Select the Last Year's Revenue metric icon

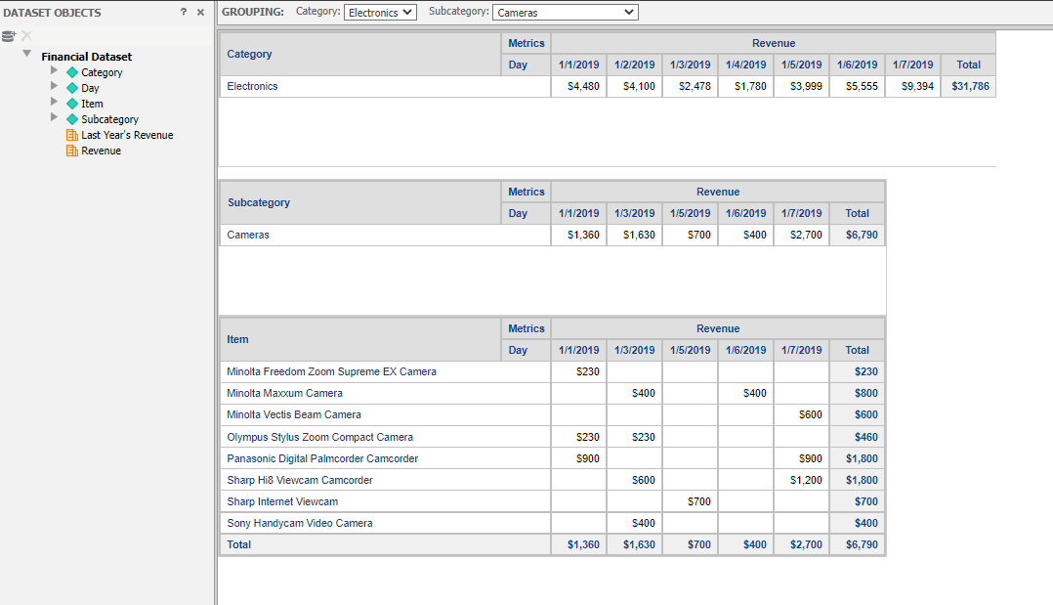[x=72, y=135]
